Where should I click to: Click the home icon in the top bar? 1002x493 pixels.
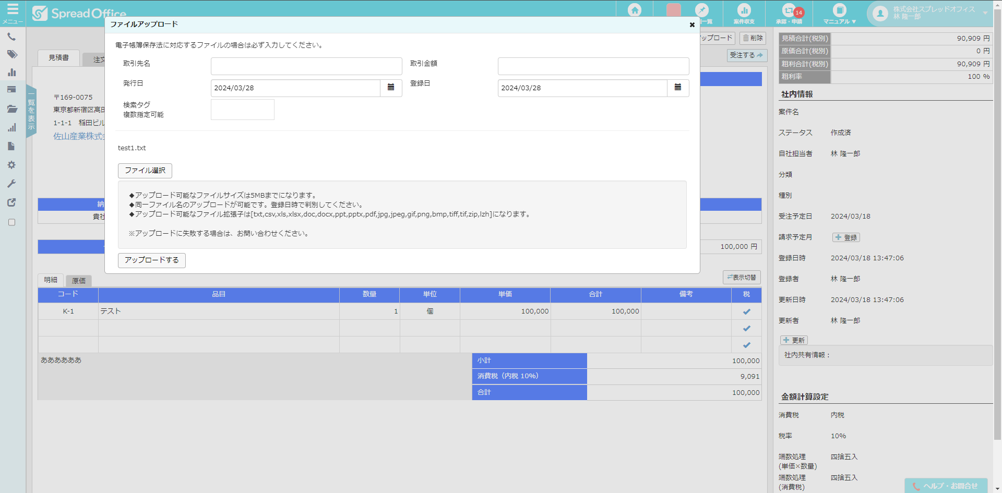[x=635, y=10]
